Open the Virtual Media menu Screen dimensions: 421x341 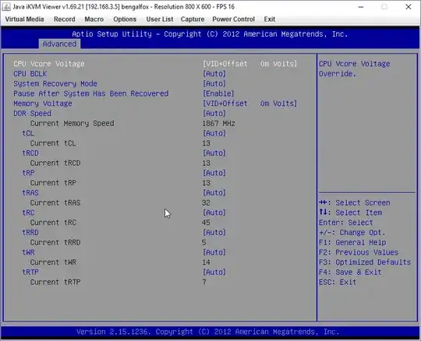point(24,19)
